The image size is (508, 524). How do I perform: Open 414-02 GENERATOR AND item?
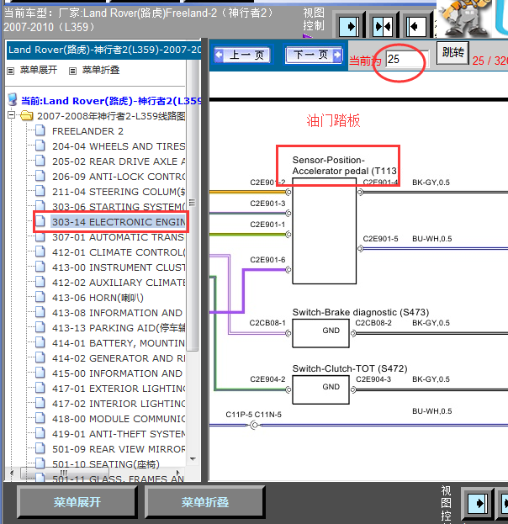tap(119, 358)
